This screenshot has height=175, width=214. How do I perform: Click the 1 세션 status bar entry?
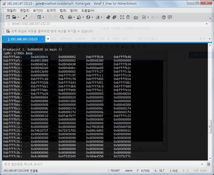click(x=173, y=171)
